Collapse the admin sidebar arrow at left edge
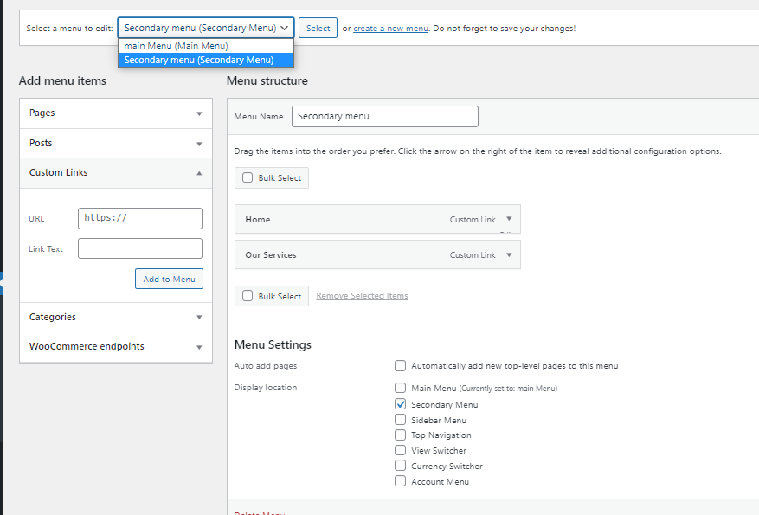 [3, 283]
